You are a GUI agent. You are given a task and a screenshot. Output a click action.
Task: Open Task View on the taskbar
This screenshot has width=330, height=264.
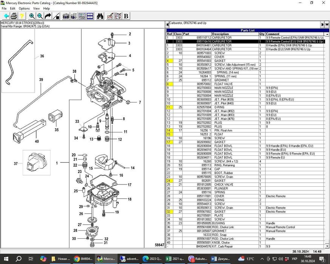(x=31, y=259)
